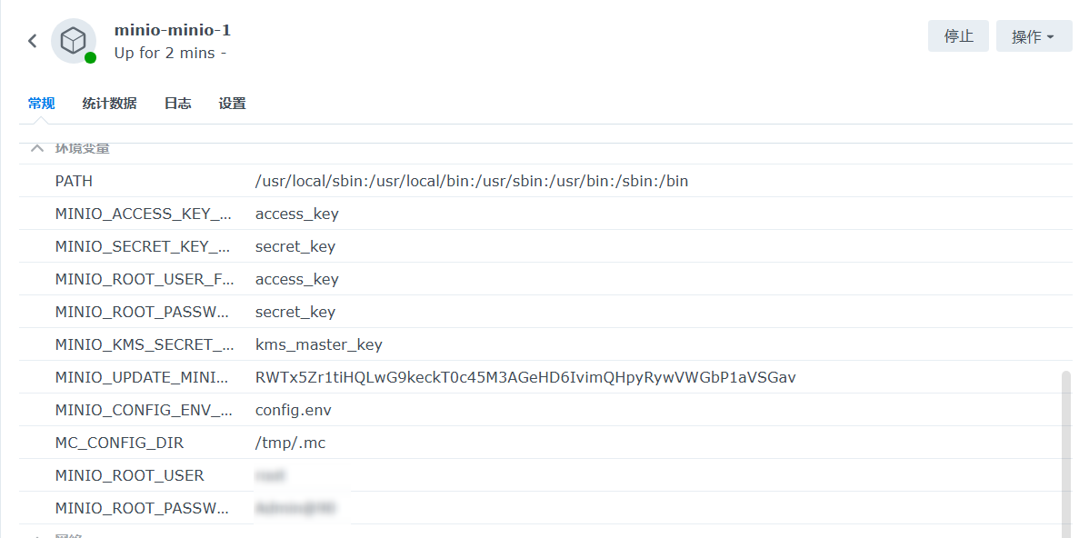Click the MINIO_ACCESS_KEY_... variable name
The image size is (1079, 538).
[x=143, y=214]
